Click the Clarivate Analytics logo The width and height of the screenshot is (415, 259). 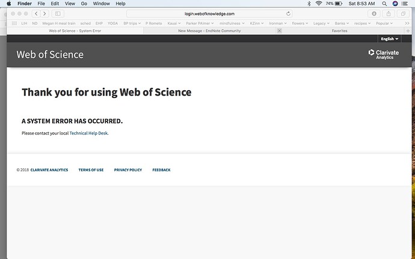point(384,54)
